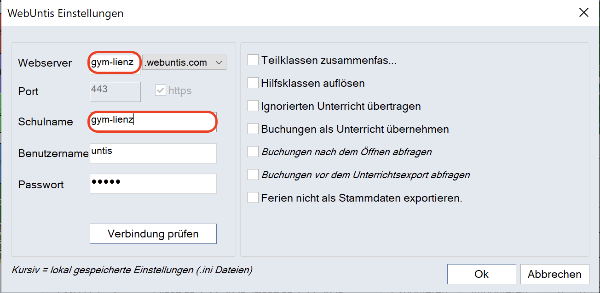Focus the Passwort input field
Screen dimensions: 600x293
(x=152, y=184)
